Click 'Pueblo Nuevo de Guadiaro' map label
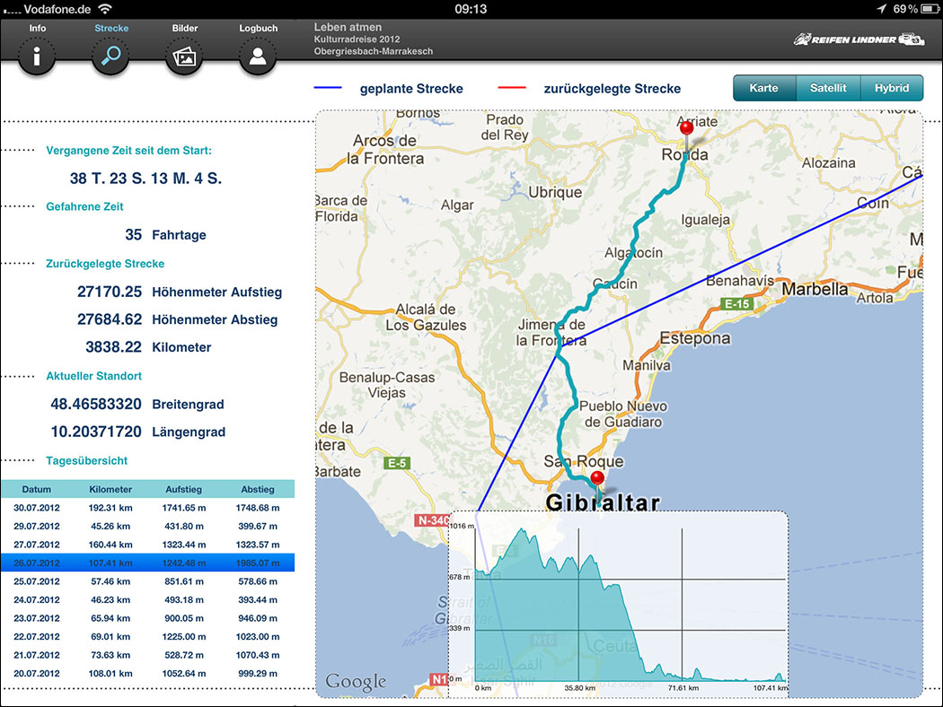This screenshot has height=707, width=943. [623, 414]
